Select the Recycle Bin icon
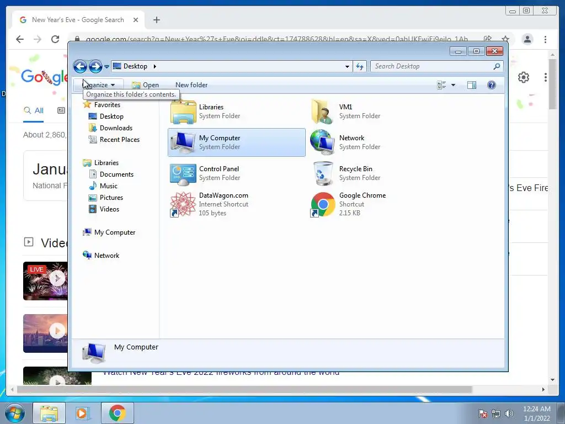Viewport: 565px width, 424px height. 323,173
